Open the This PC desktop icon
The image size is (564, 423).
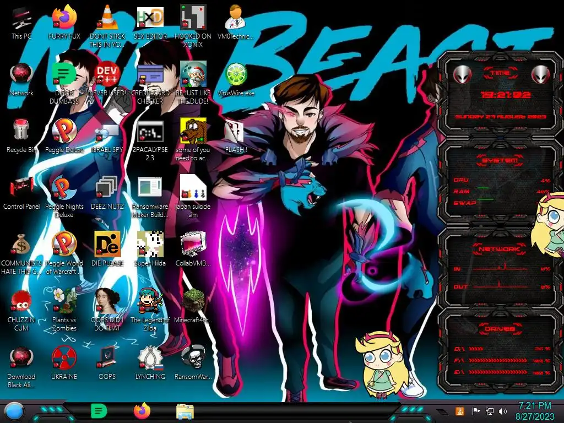[x=21, y=23]
